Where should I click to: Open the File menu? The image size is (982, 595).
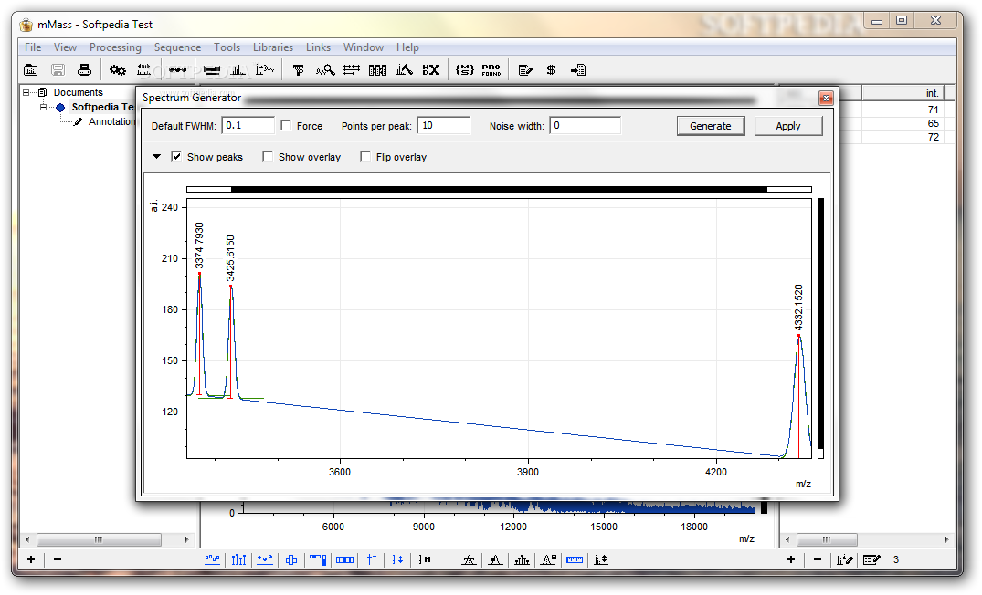click(33, 47)
